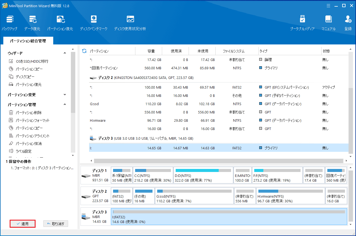Select パーティション削除 in the sidebar

[x=28, y=113]
